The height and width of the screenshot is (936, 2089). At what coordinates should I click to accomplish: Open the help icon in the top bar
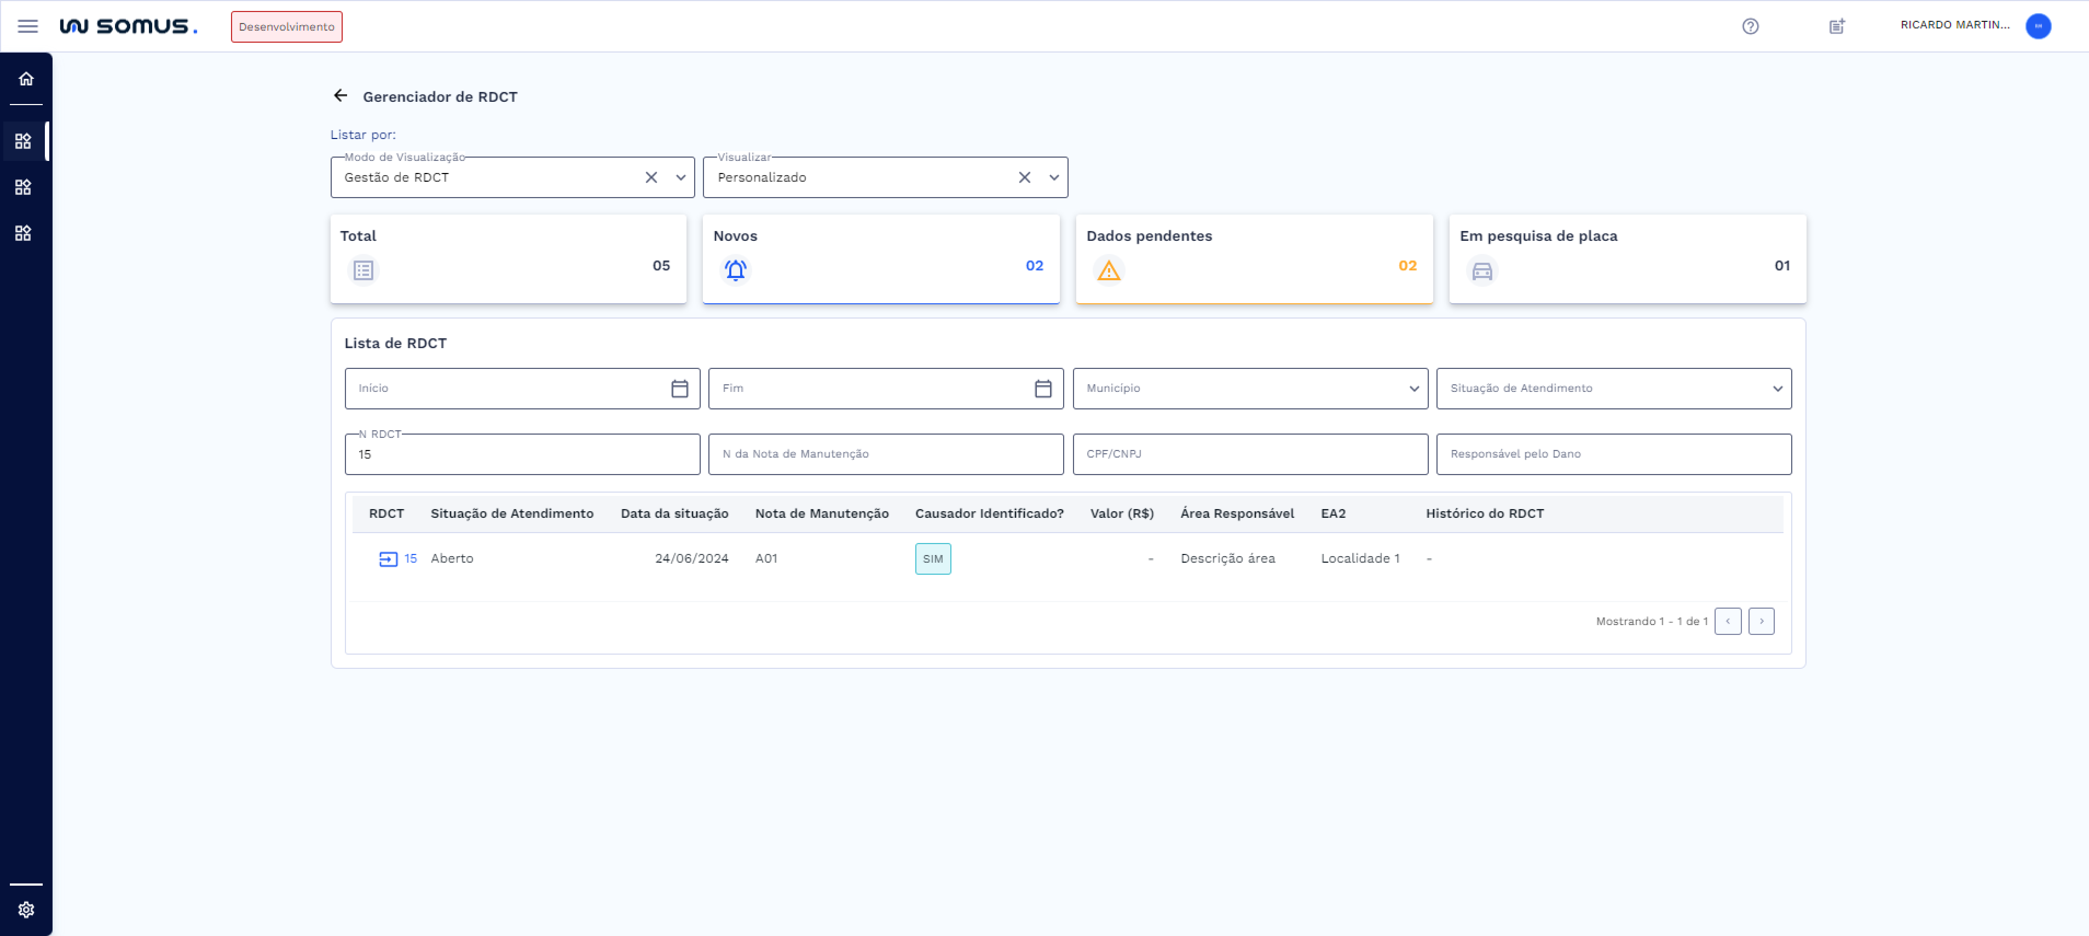click(1750, 26)
